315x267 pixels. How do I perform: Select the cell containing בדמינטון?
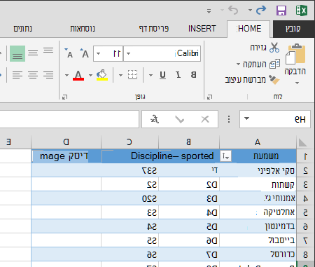point(258,226)
